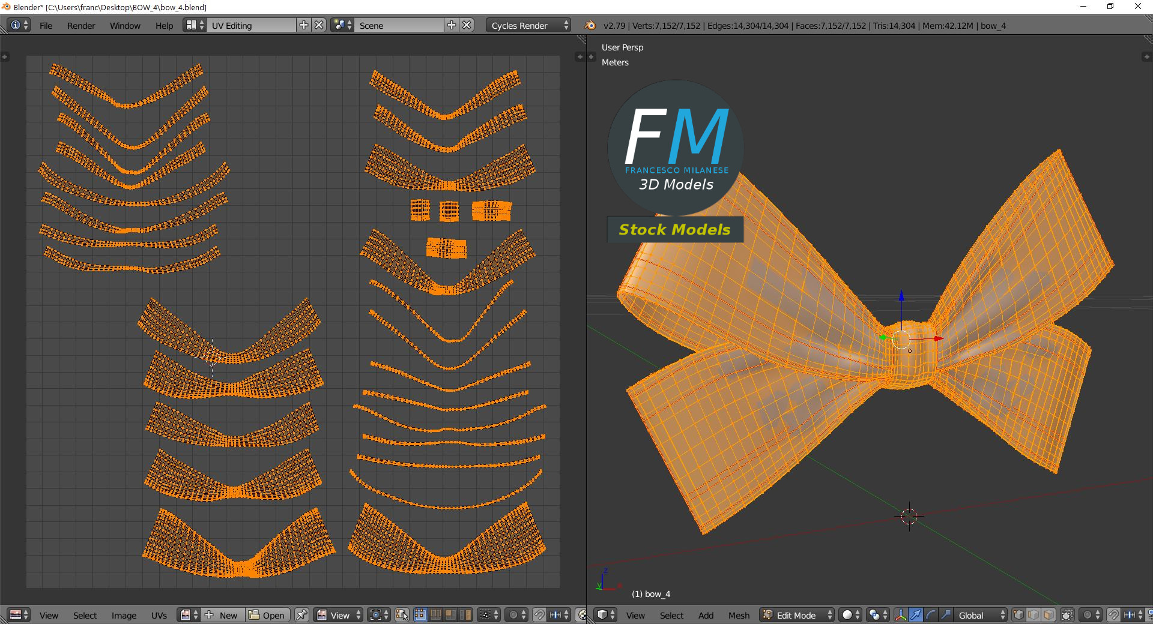1153x624 pixels.
Task: Select the scale manipulator icon
Action: [x=945, y=615]
